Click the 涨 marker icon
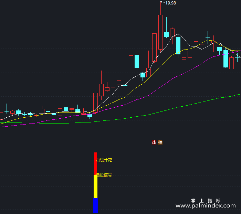Viewport: 241px width, 214px height. pos(154,142)
